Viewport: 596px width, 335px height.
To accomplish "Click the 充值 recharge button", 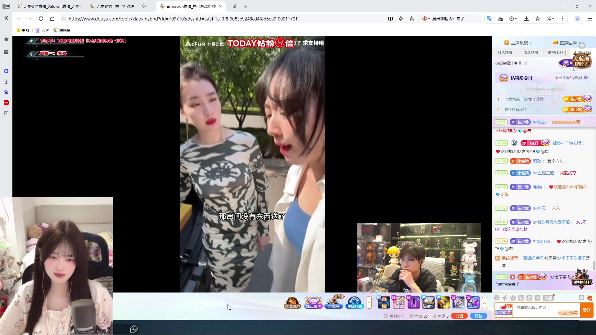I will (x=459, y=316).
